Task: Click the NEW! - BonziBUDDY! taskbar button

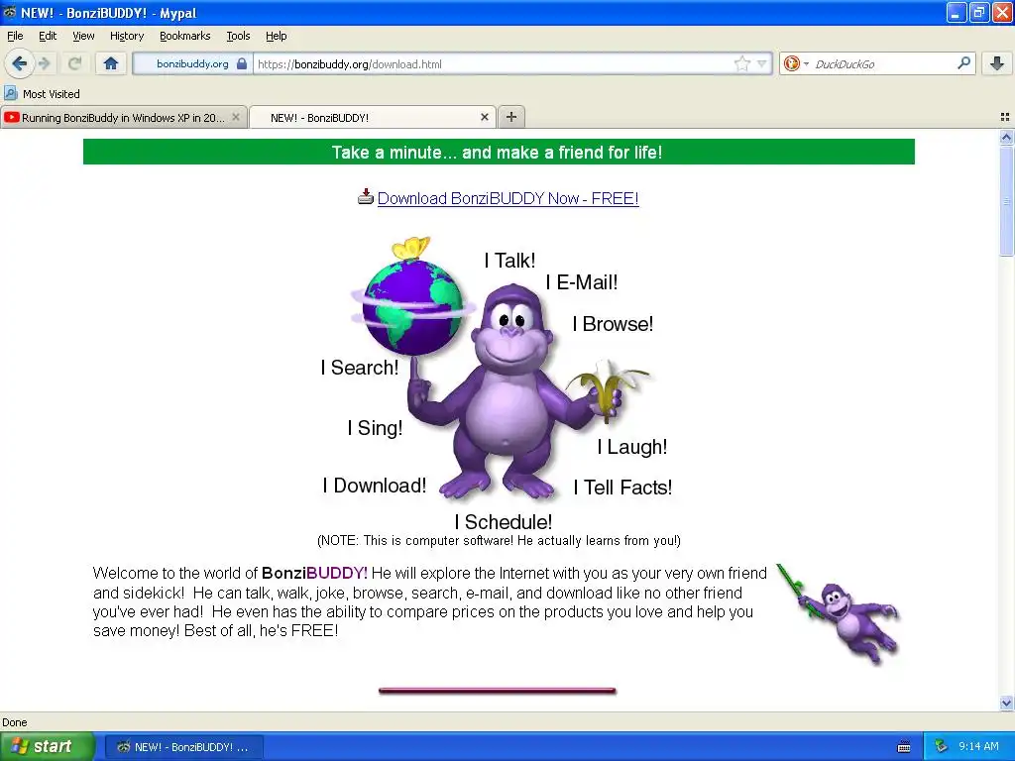Action: [183, 747]
